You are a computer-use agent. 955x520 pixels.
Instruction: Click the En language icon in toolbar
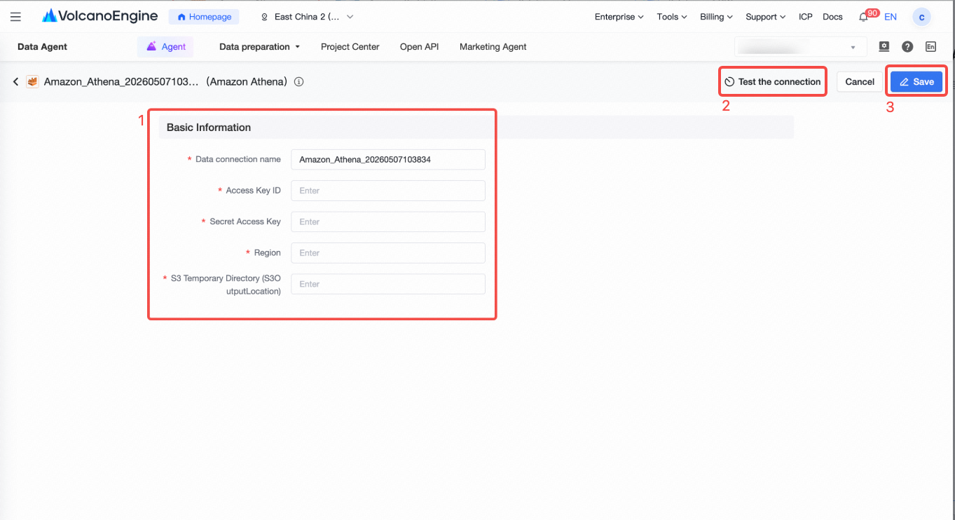[930, 47]
